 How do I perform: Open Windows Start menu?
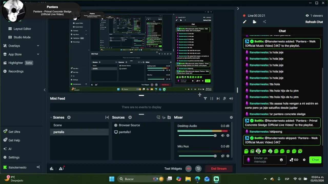pyautogui.click(x=112, y=179)
